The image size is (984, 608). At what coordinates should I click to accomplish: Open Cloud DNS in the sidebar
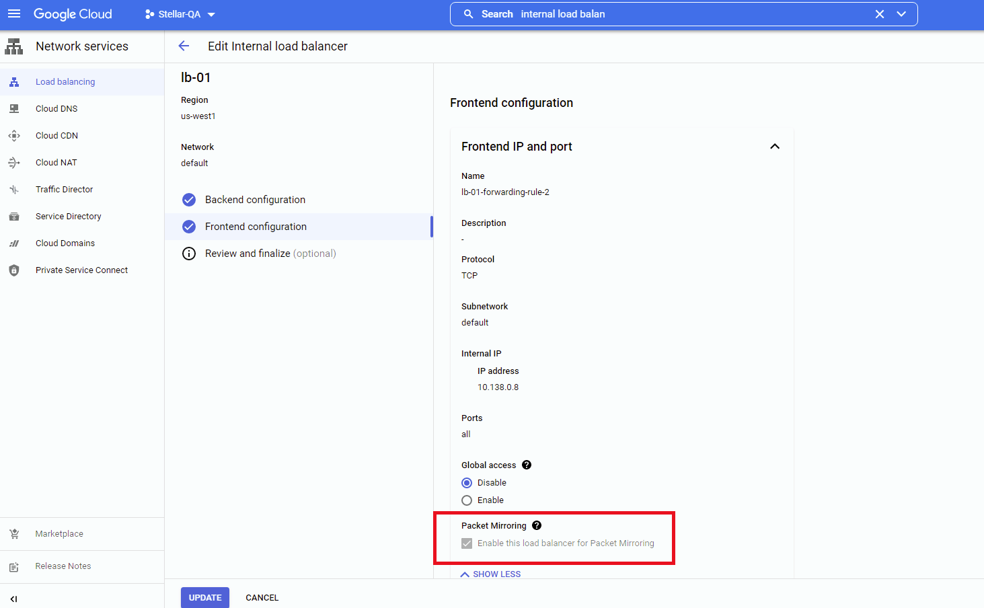point(56,109)
